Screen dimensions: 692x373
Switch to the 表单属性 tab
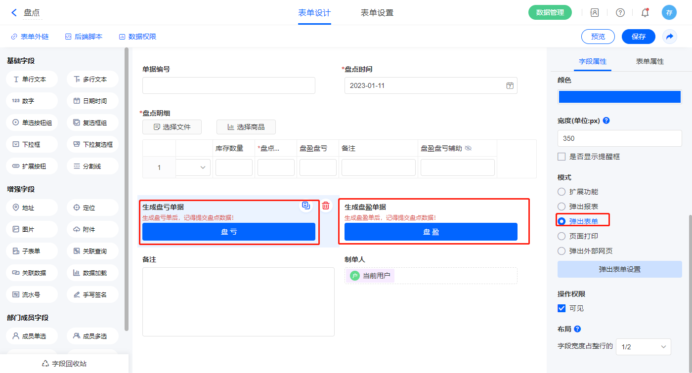(649, 61)
